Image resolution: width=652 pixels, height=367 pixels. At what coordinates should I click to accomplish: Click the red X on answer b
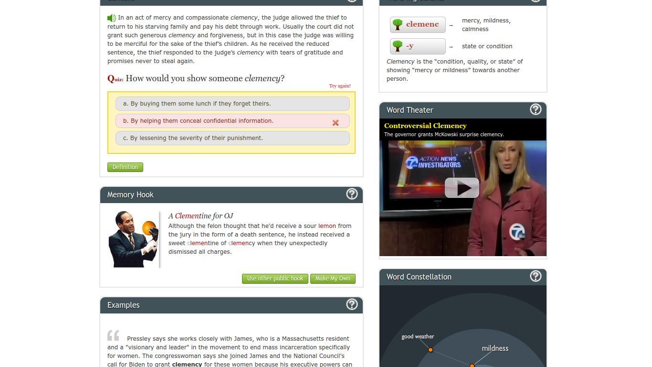click(x=336, y=123)
